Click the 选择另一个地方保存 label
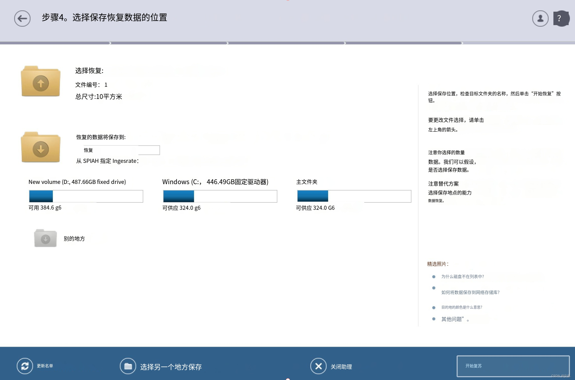575x380 pixels. point(171,367)
